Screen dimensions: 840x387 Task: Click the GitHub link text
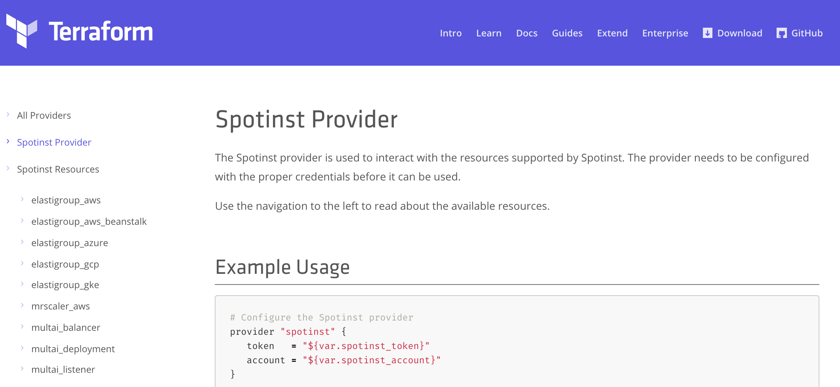coord(807,33)
